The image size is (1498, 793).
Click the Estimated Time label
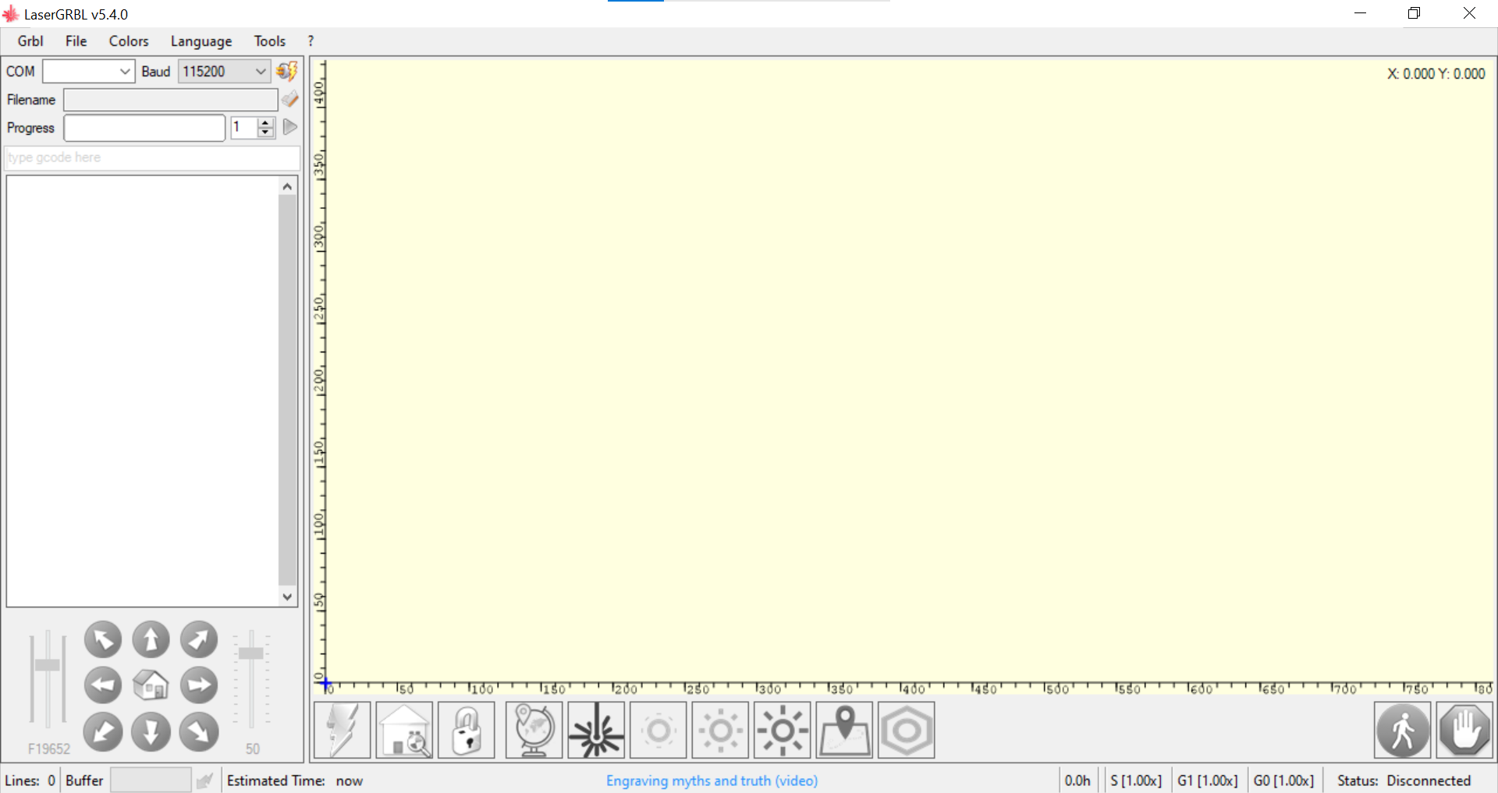275,781
